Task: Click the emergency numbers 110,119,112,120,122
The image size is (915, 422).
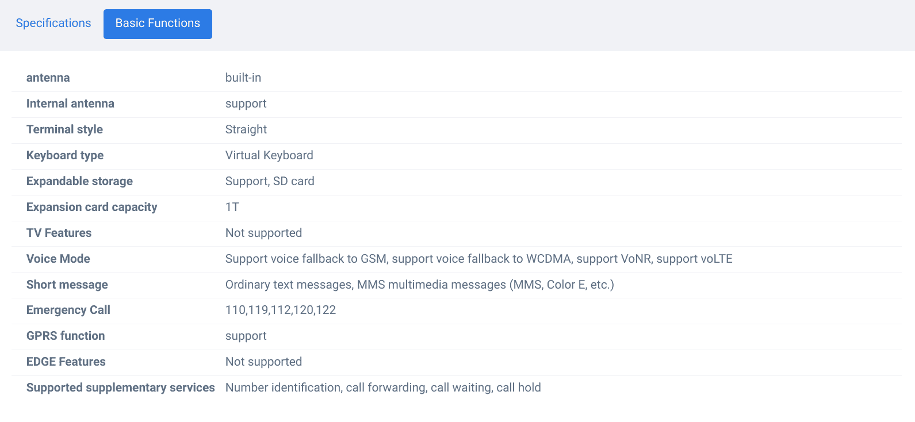Action: pos(281,310)
